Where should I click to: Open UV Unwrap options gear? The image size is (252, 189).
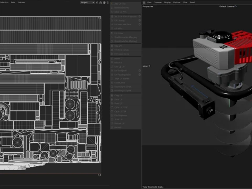(140, 20)
